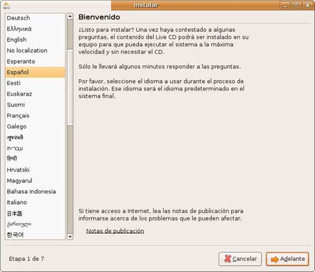Select Esperanto language
Viewport: 315px width, 272px height.
35,61
